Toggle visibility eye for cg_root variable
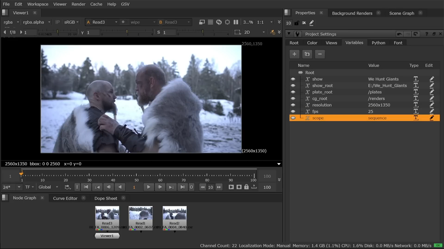Screen dimensions: 444x249 point(293,98)
